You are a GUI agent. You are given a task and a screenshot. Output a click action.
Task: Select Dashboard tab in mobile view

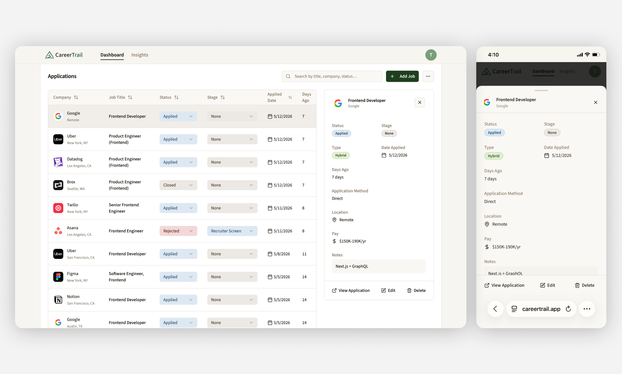click(x=543, y=71)
